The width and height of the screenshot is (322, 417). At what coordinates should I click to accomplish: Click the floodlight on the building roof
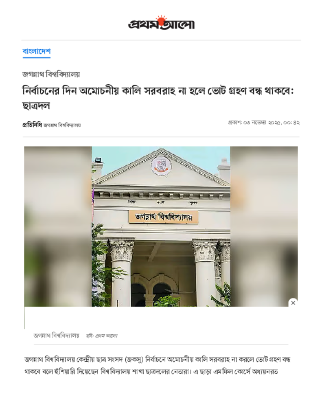(x=98, y=160)
